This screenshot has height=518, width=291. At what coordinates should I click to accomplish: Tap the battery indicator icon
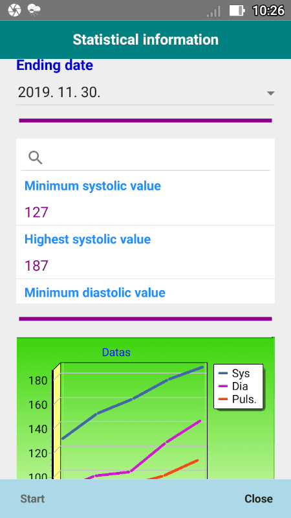coord(237,10)
